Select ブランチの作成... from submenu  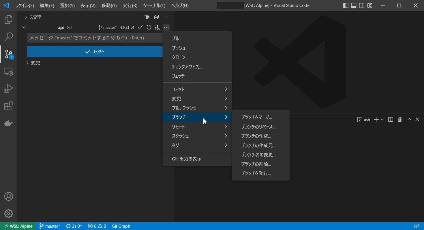(x=256, y=136)
